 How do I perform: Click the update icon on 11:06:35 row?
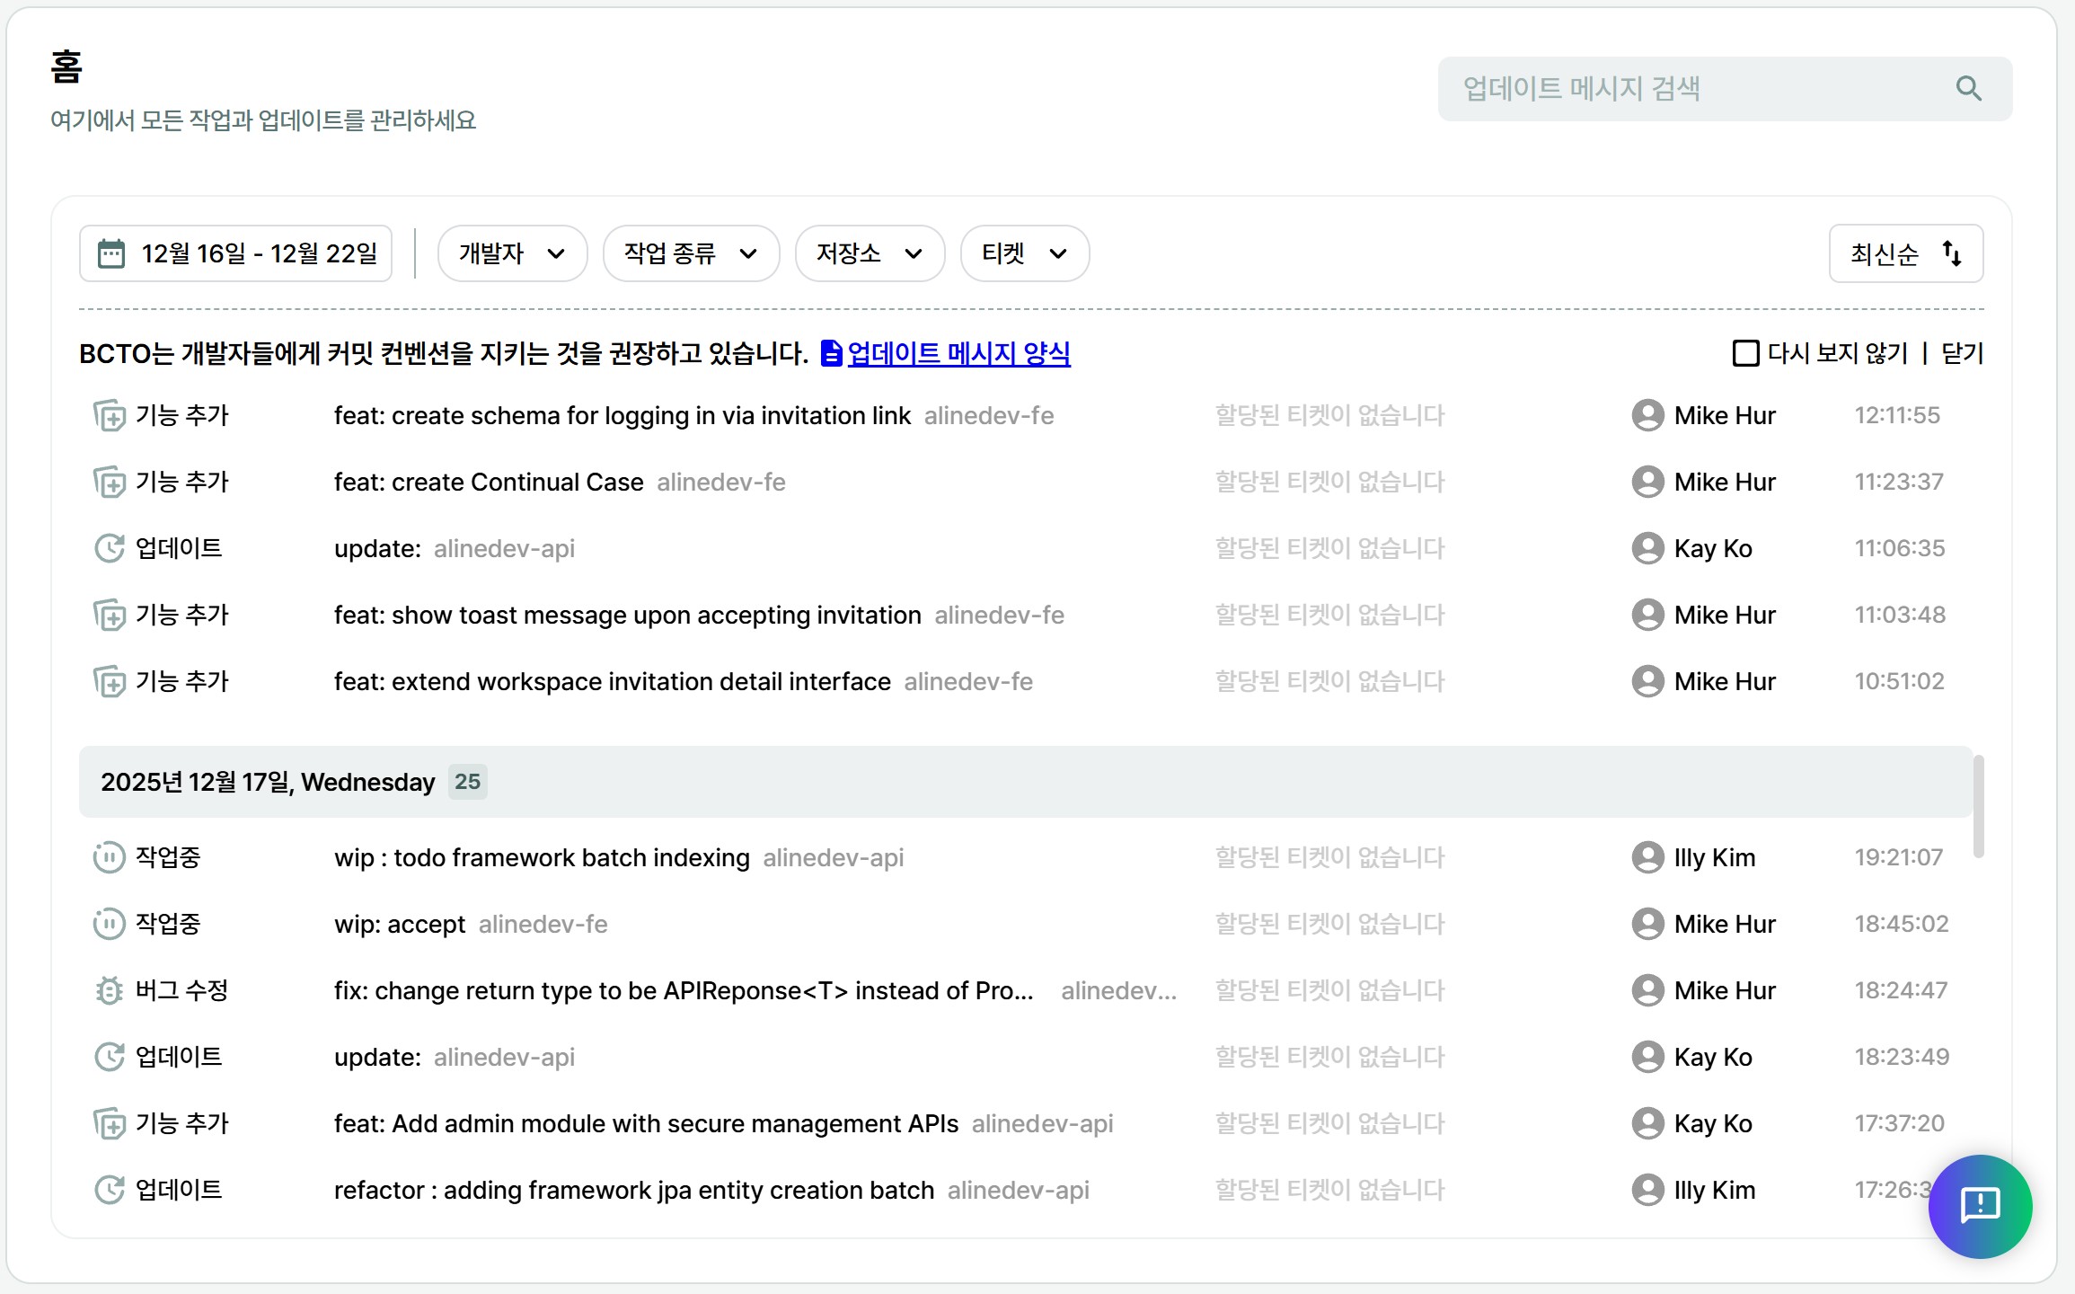coord(109,548)
